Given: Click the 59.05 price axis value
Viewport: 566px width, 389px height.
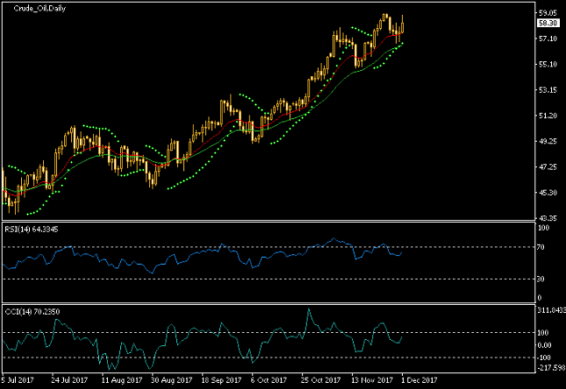Looking at the screenshot, I should pos(548,13).
